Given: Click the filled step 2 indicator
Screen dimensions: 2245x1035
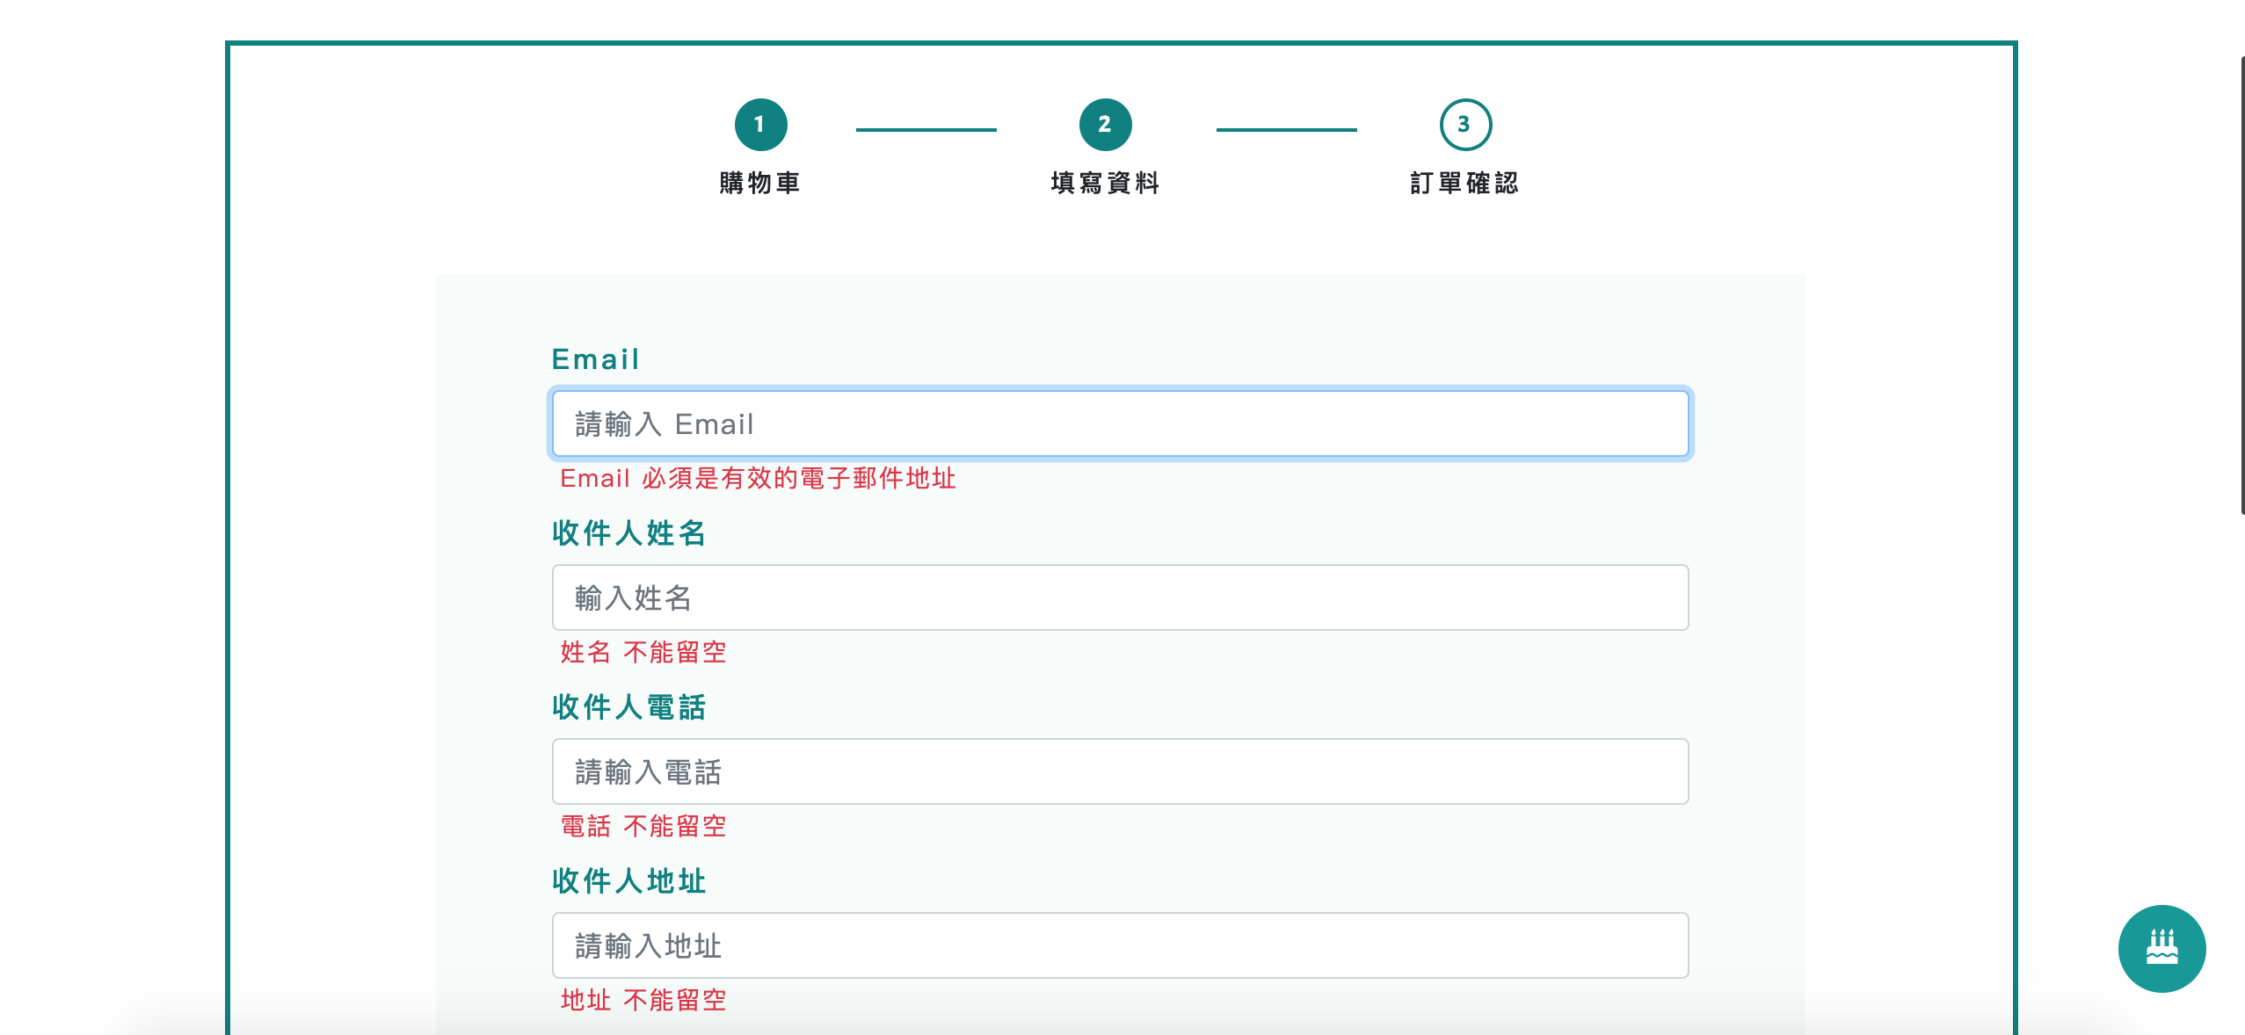Looking at the screenshot, I should tap(1104, 124).
